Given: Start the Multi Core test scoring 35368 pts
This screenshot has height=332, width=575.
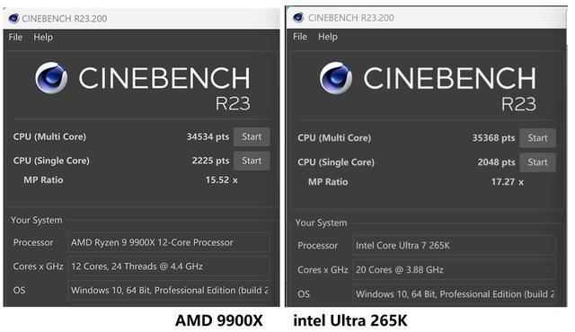Looking at the screenshot, I should [x=537, y=138].
